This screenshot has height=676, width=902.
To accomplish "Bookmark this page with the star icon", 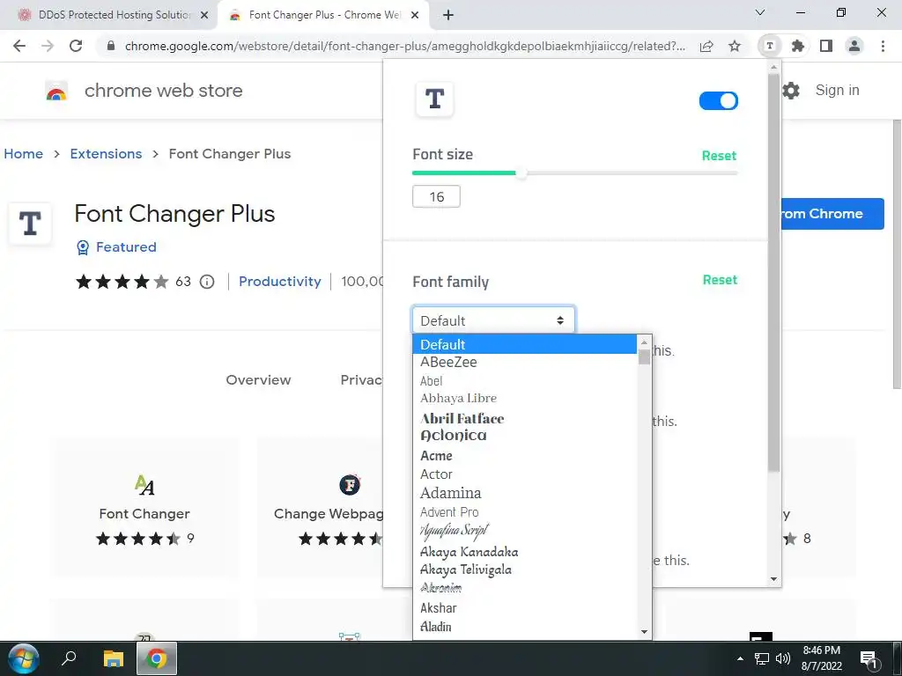I will [x=735, y=46].
